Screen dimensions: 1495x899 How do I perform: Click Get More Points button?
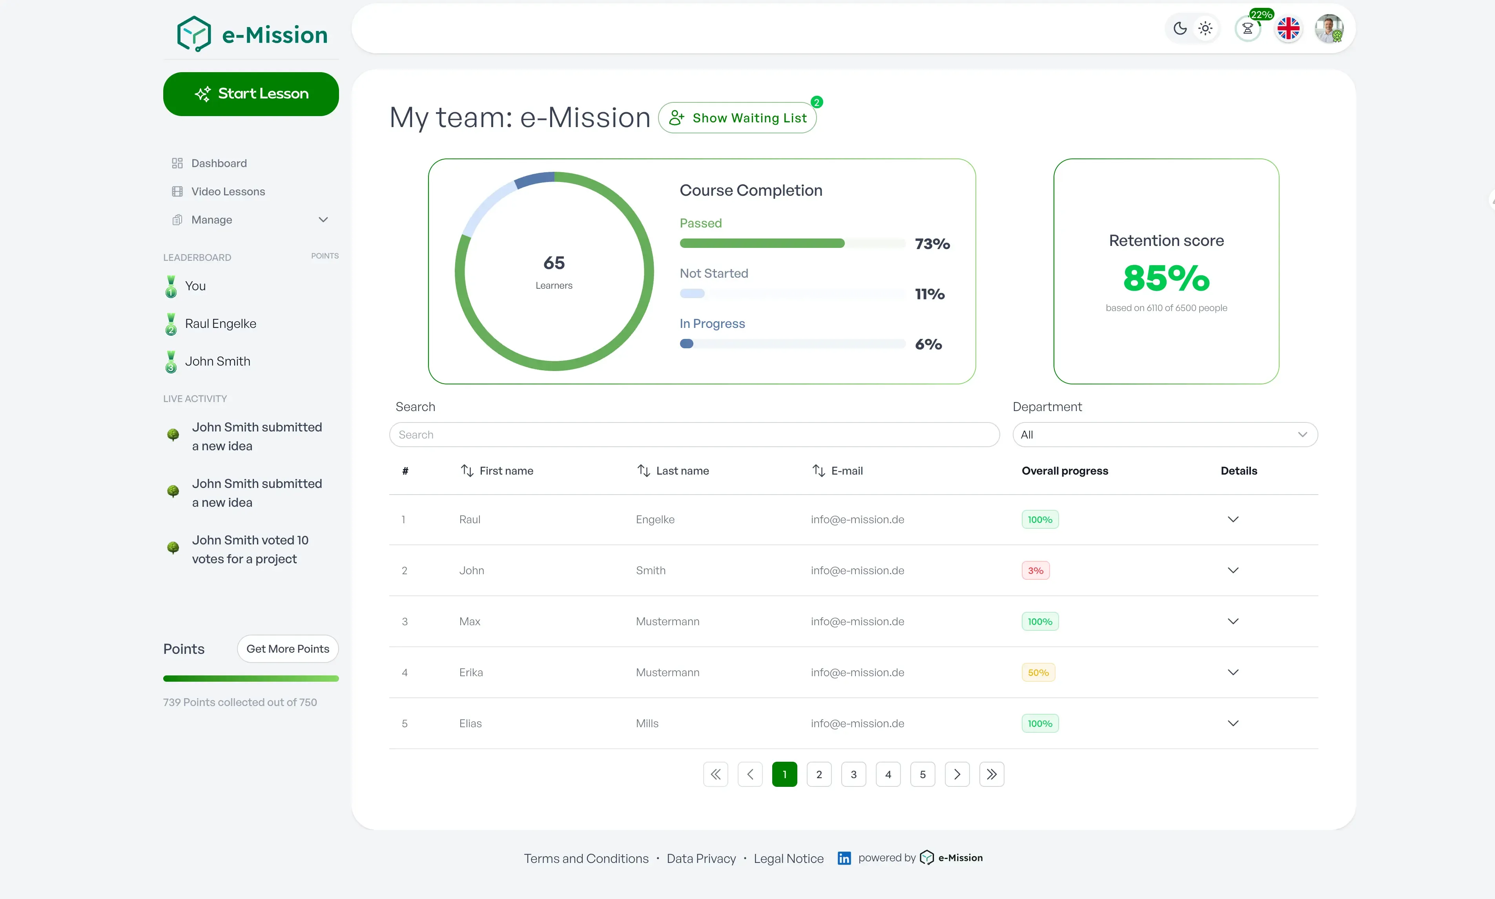click(288, 649)
